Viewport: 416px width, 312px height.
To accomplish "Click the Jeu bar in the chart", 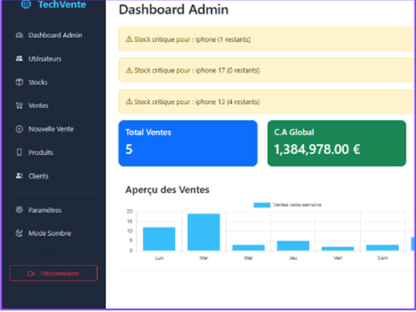I will pos(293,246).
